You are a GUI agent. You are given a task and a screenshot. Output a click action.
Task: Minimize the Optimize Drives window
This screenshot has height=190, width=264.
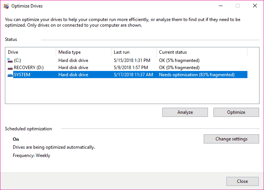[x=220, y=6]
